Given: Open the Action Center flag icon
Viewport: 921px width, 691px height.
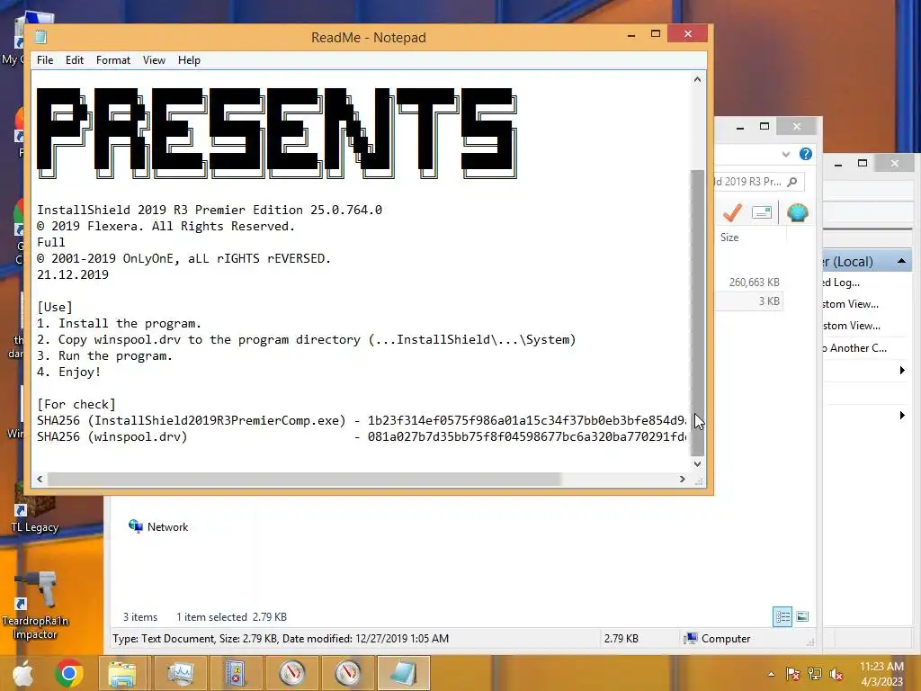Looking at the screenshot, I should pos(792,674).
